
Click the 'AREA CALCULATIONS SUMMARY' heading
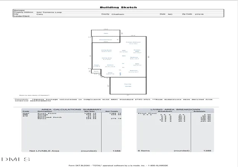point(71,109)
